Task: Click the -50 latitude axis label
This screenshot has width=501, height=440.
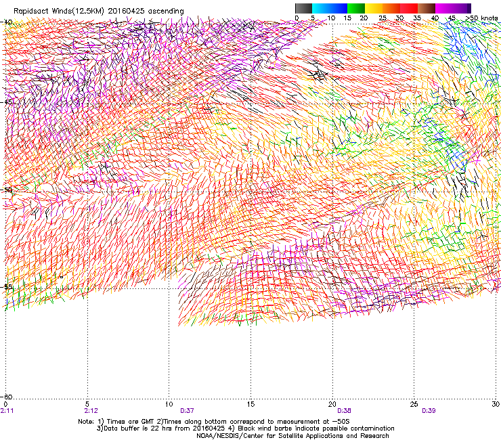Action: pyautogui.click(x=7, y=190)
